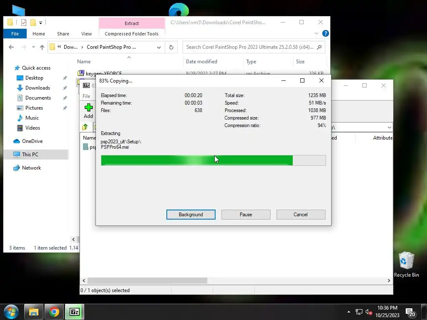427x320 pixels.
Task: Open the Start menu orb
Action: 11,312
